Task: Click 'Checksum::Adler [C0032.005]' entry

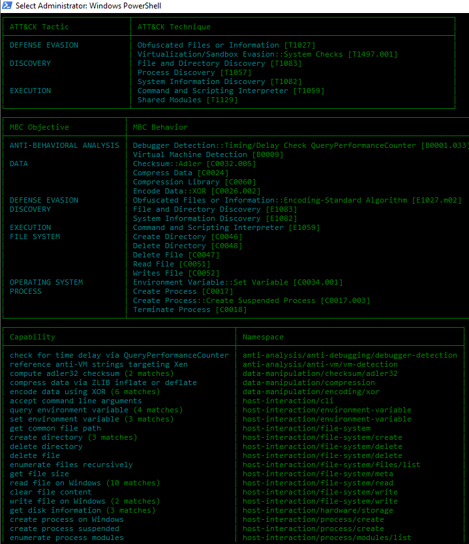Action: tap(194, 164)
